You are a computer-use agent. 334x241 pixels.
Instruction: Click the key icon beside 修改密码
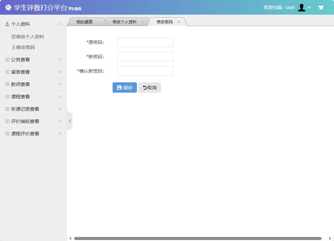[x=14, y=47]
